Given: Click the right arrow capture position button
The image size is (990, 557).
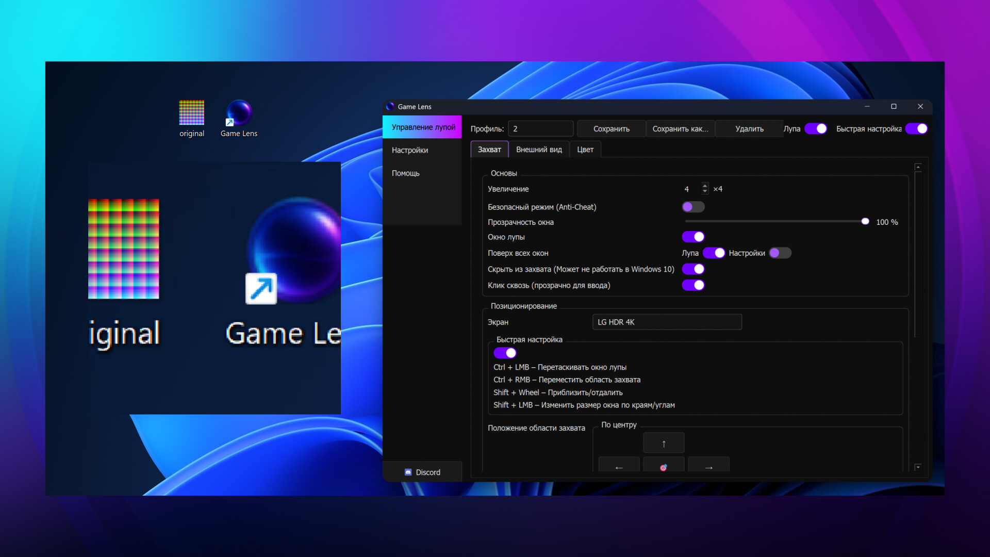Looking at the screenshot, I should [708, 468].
